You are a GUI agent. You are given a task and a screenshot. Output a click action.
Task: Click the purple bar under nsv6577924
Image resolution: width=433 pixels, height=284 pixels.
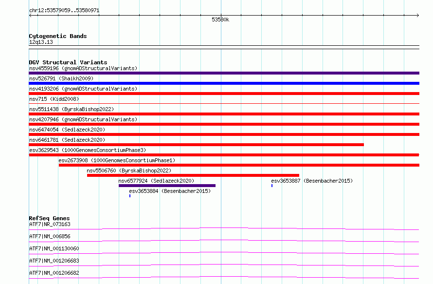click(x=167, y=186)
